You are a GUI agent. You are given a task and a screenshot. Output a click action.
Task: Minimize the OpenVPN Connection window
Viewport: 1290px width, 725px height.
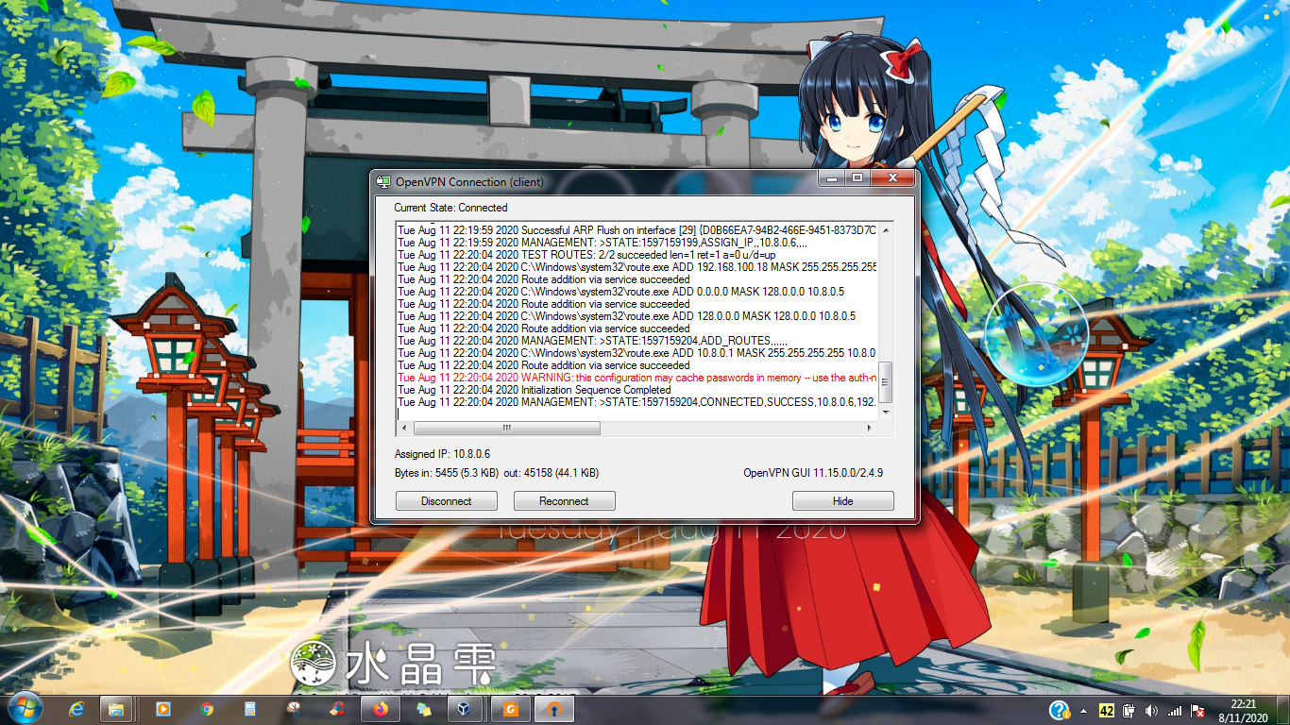833,177
